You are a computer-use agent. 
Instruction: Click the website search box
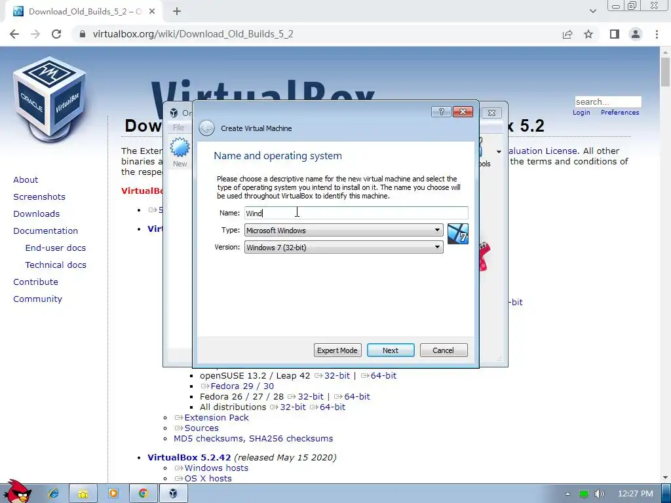coord(607,102)
